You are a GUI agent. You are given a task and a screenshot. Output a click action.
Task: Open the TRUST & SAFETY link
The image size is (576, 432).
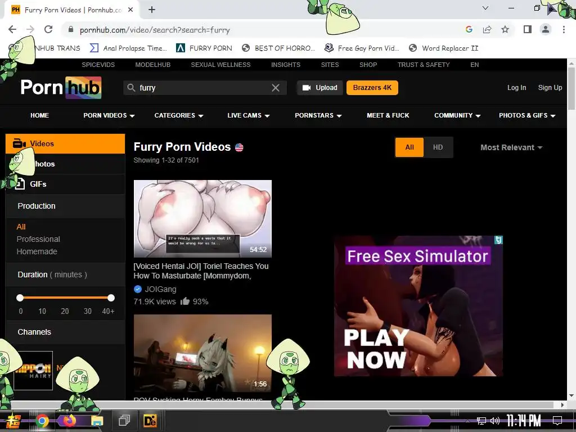pyautogui.click(x=424, y=65)
